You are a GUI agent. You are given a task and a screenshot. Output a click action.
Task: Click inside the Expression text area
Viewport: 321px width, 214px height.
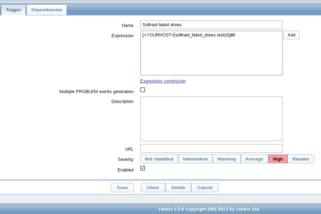211,55
